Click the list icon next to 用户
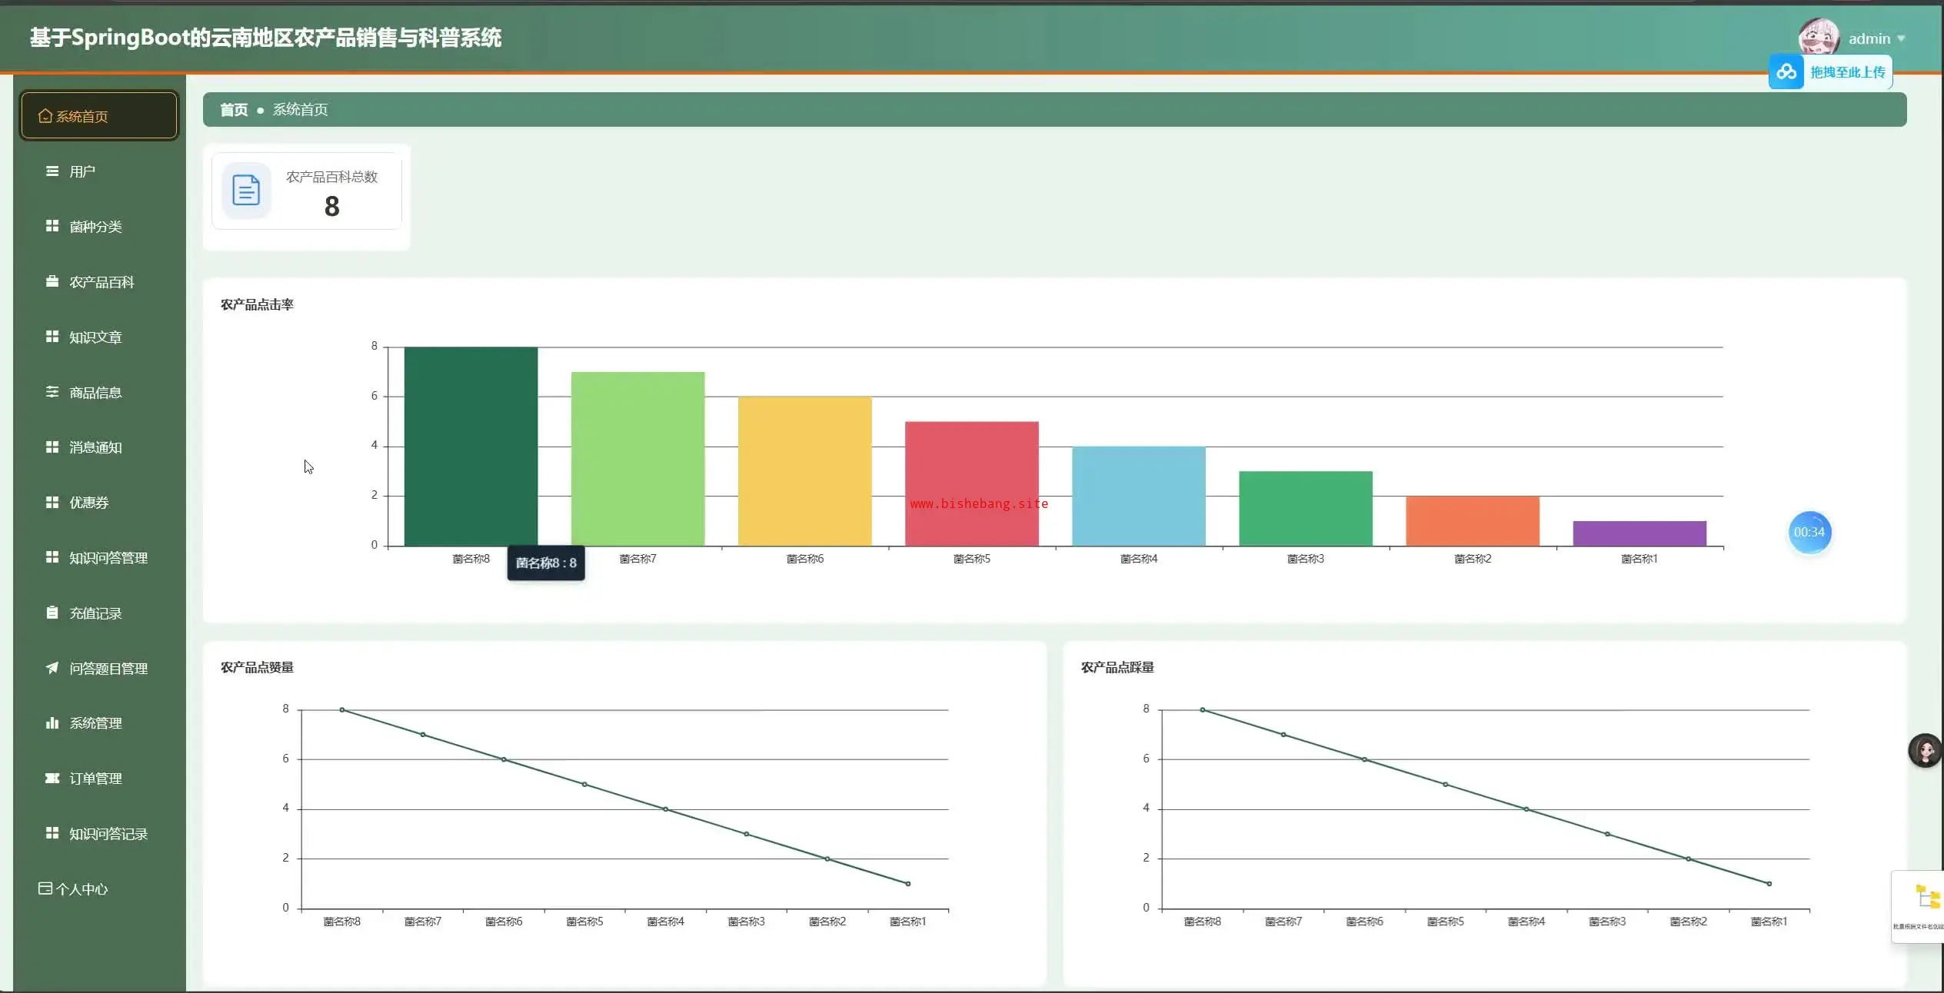The width and height of the screenshot is (1944, 993). (52, 171)
